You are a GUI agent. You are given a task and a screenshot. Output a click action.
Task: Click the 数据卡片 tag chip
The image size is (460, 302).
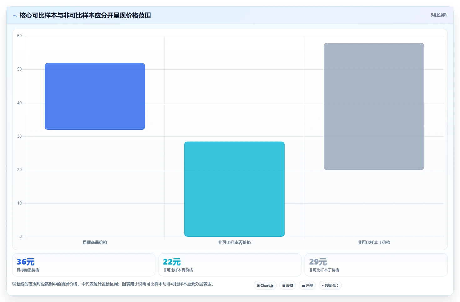click(330, 285)
